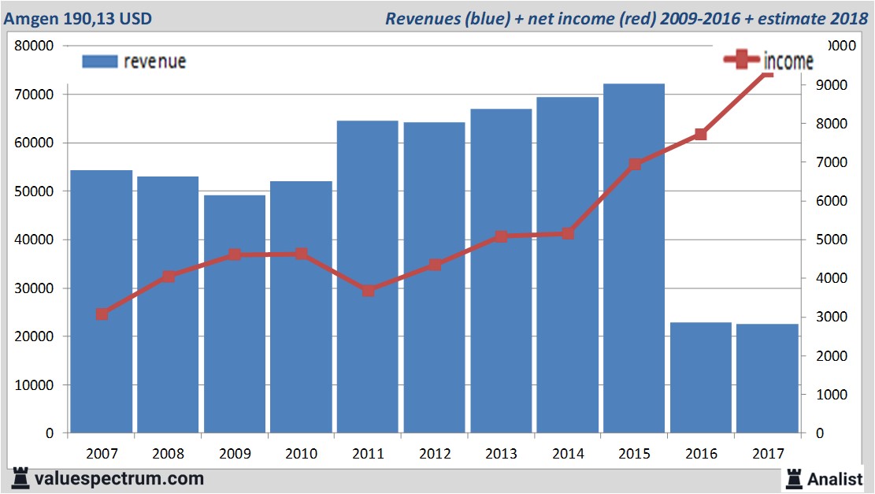Click the 2000 right-axis label
The image size is (875, 494).
(x=832, y=356)
